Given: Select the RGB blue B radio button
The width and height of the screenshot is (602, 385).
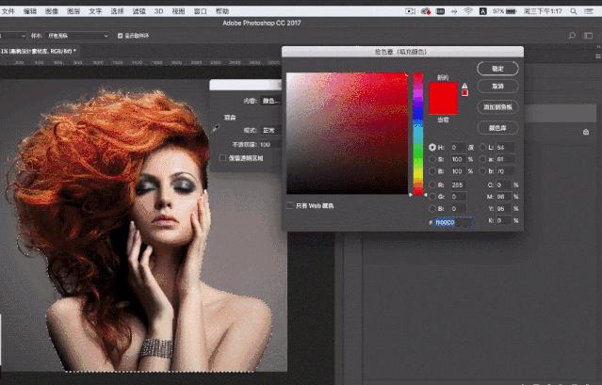Looking at the screenshot, I should click(x=432, y=209).
